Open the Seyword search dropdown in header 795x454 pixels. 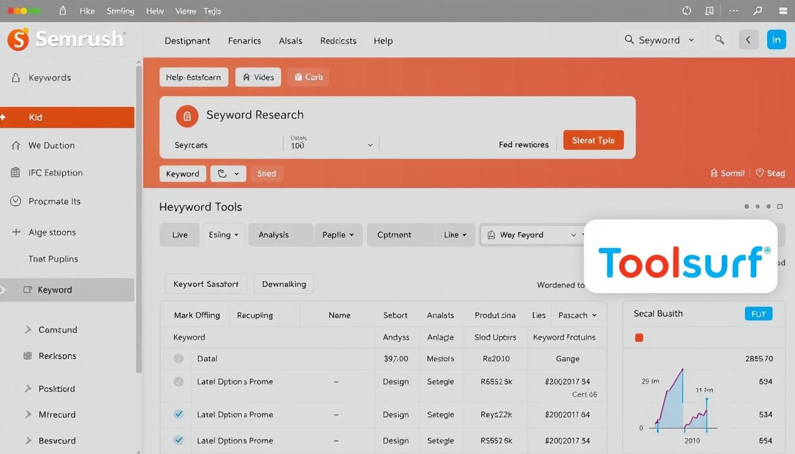tap(660, 40)
